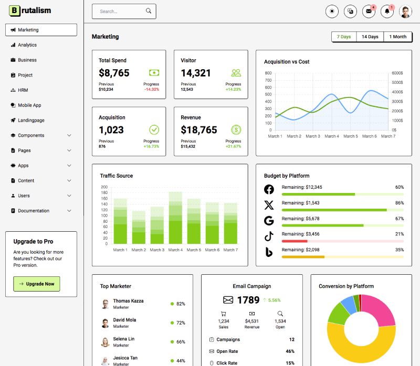The width and height of the screenshot is (420, 366).
Task: Open Analytics in the sidebar
Action: tap(27, 45)
